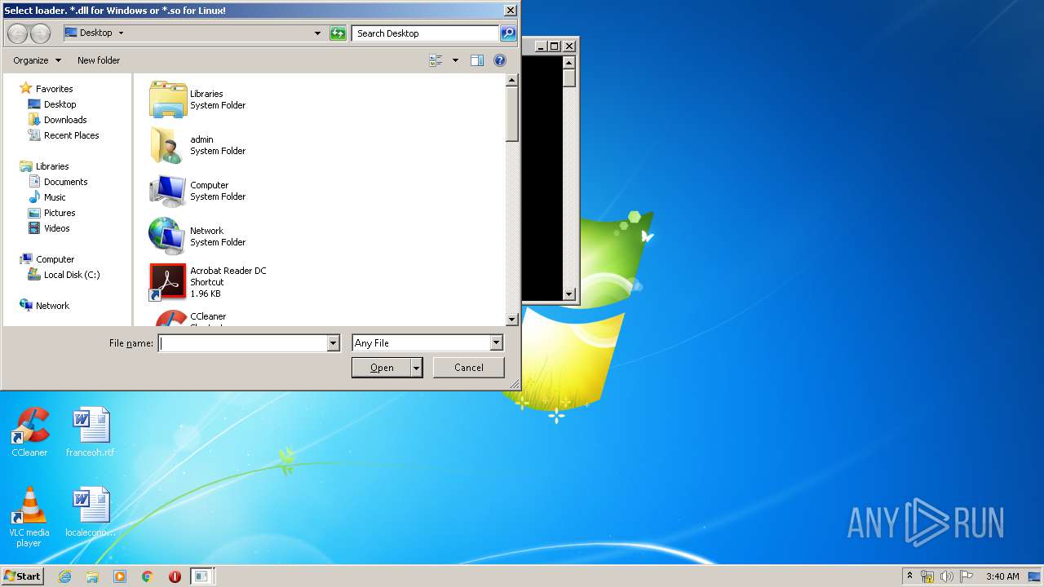Click the franceoh.rtf desktop file icon

click(x=91, y=426)
